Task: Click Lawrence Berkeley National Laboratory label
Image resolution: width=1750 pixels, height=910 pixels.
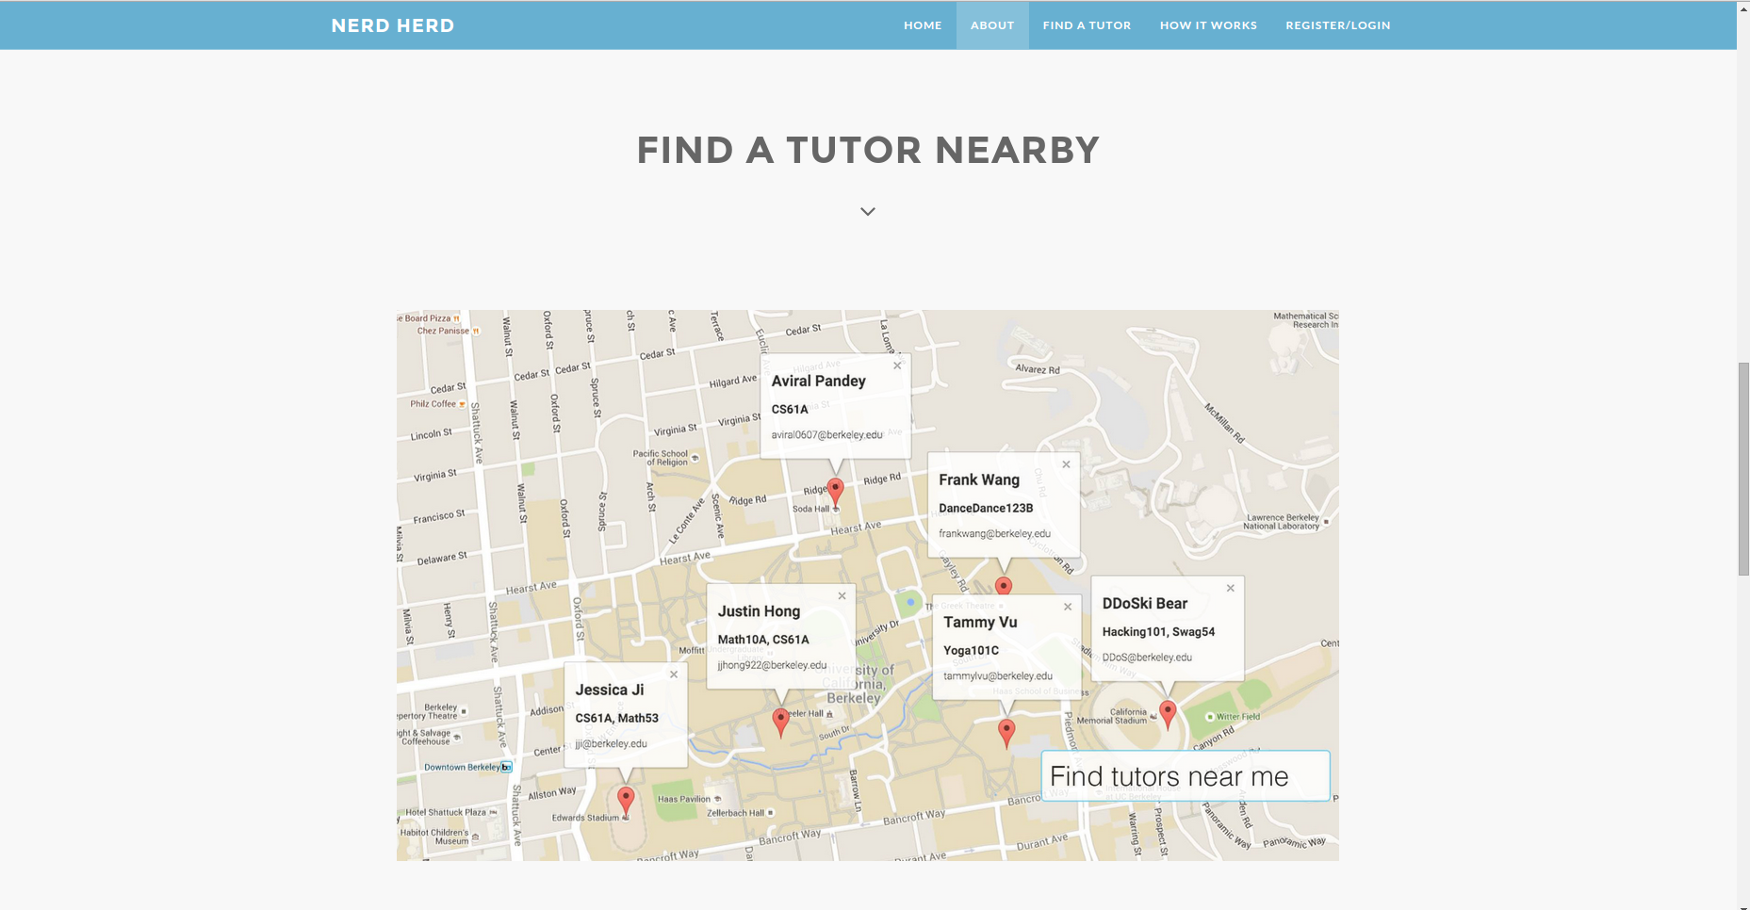Action: [1281, 522]
